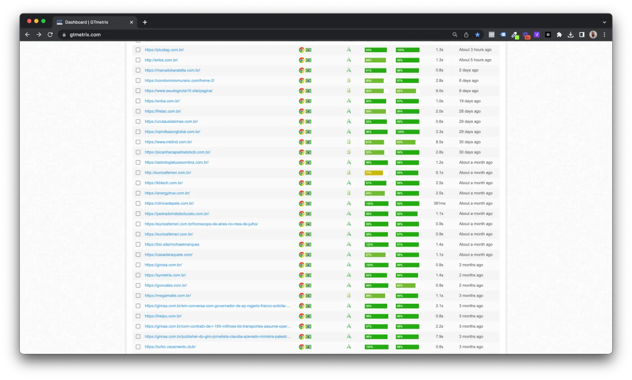
Task: Open the user profile avatar
Action: 593,35
